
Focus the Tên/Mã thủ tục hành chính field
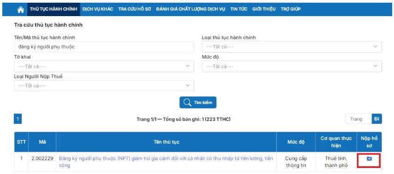pyautogui.click(x=104, y=47)
